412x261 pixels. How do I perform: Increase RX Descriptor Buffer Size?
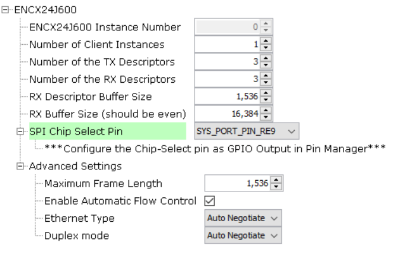click(x=266, y=94)
